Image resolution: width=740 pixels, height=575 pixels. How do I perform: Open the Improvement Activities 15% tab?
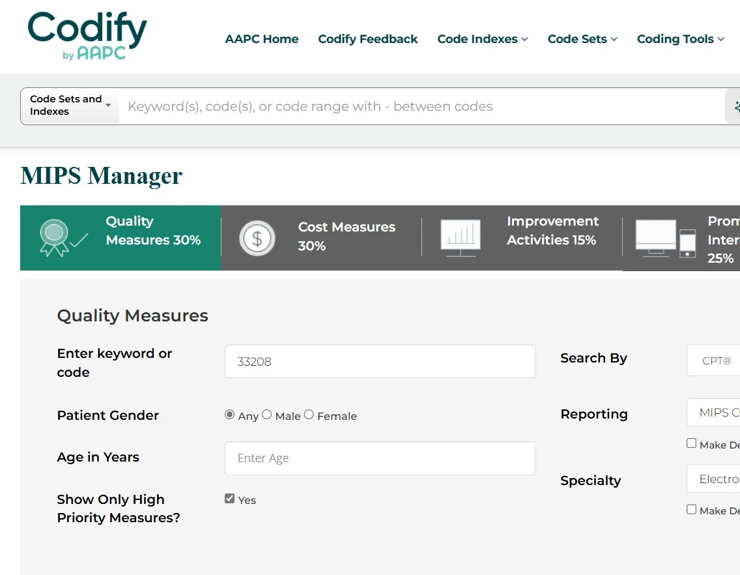pos(551,231)
